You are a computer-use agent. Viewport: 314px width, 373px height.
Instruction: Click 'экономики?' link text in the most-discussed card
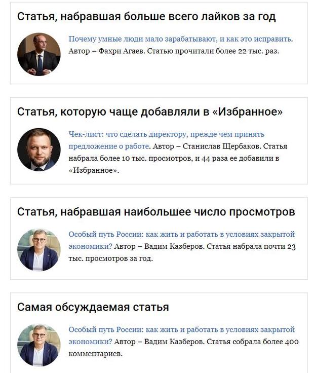point(90,342)
